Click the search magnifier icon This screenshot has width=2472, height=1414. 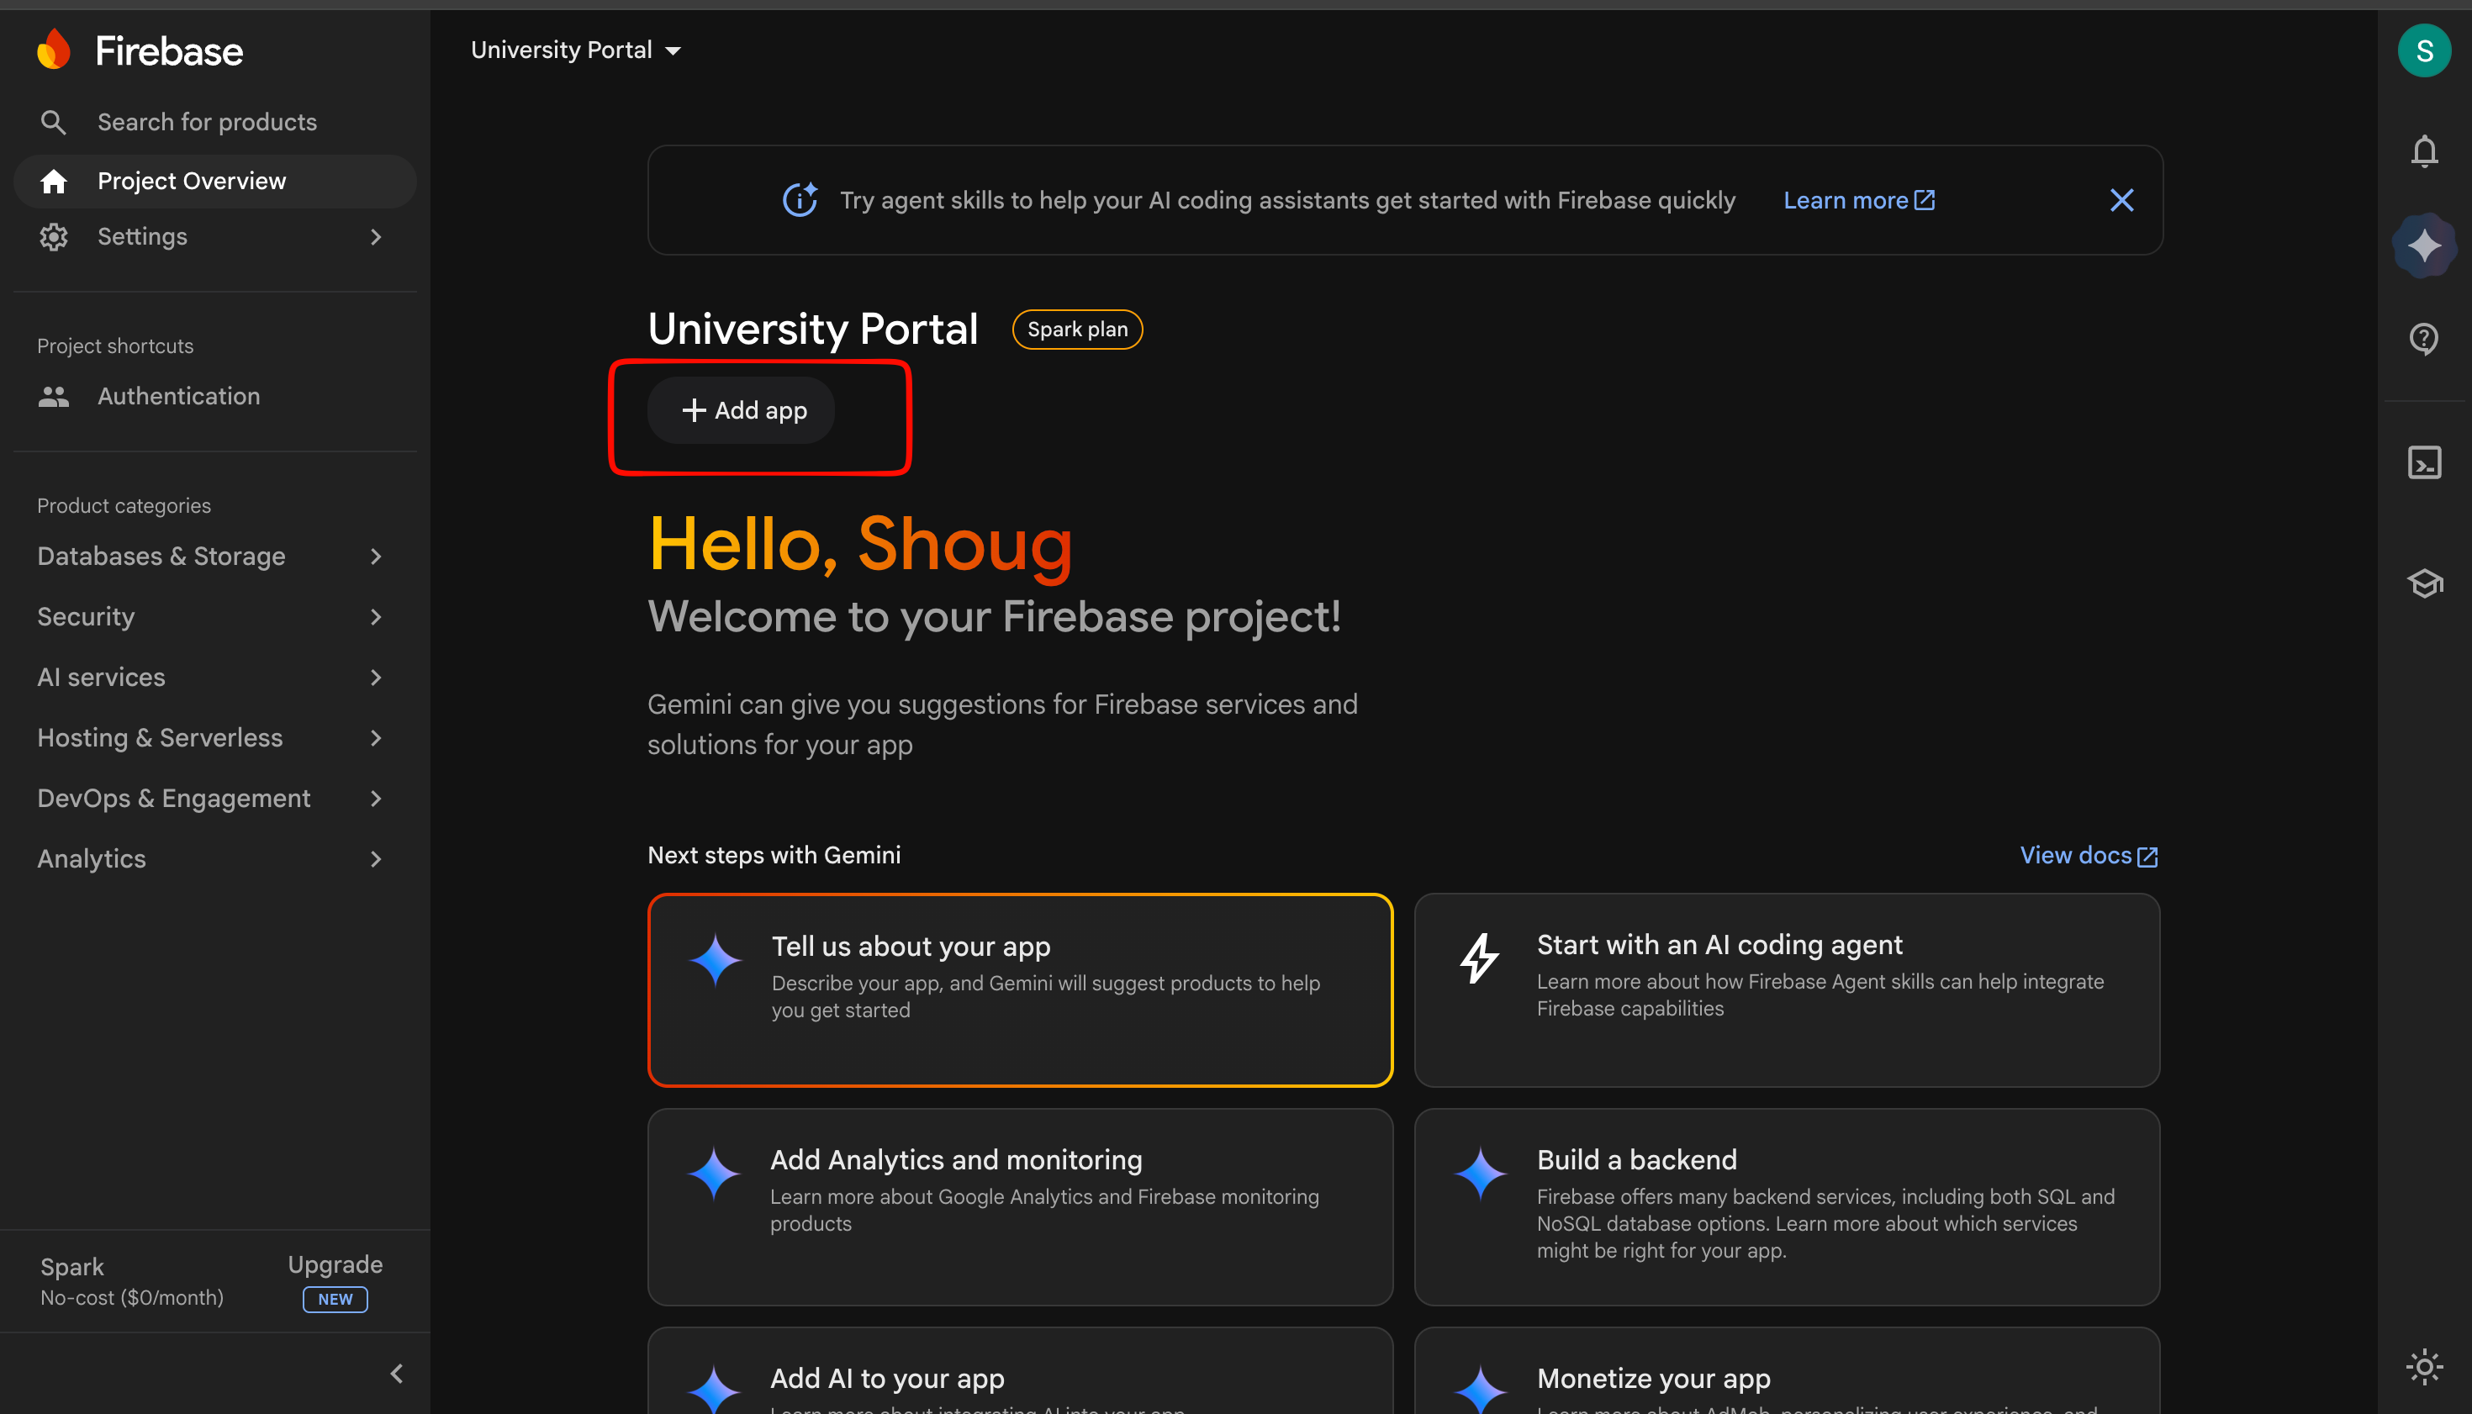coord(52,123)
